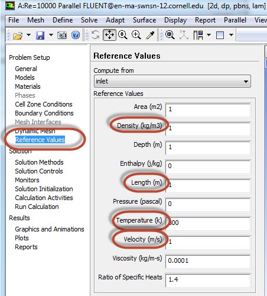Open the Display menu
The height and width of the screenshot is (296, 267).
175,20
